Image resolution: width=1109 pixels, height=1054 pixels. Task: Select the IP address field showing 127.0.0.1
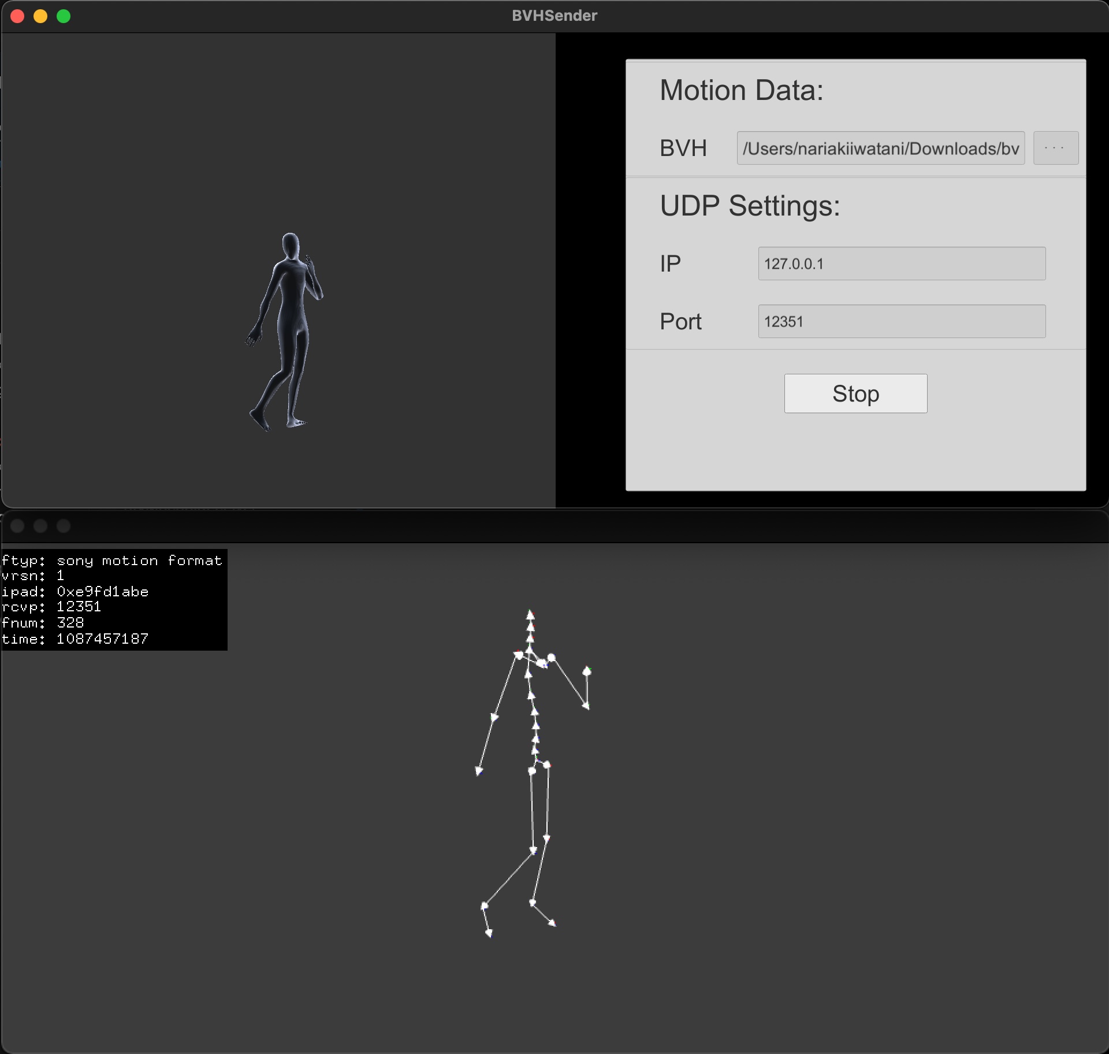click(902, 263)
